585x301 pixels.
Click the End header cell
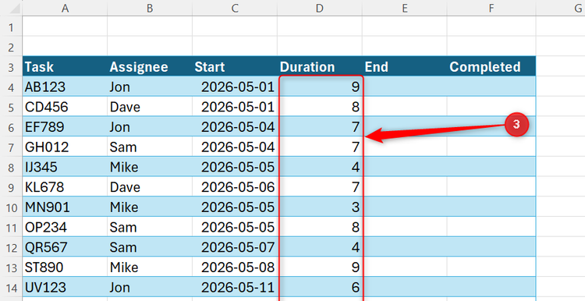pyautogui.click(x=404, y=67)
